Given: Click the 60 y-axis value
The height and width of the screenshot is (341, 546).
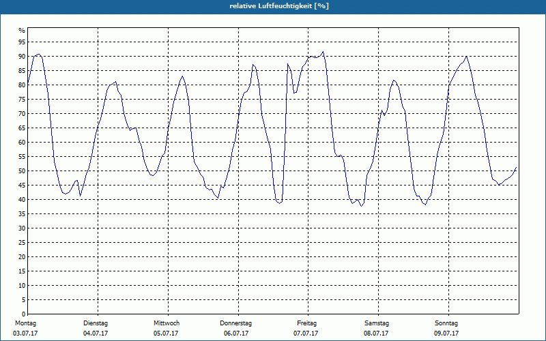Looking at the screenshot, I should [22, 143].
